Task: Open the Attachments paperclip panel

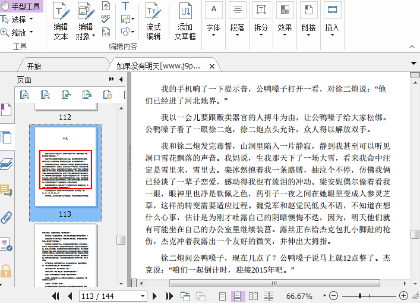Action: 6,217
